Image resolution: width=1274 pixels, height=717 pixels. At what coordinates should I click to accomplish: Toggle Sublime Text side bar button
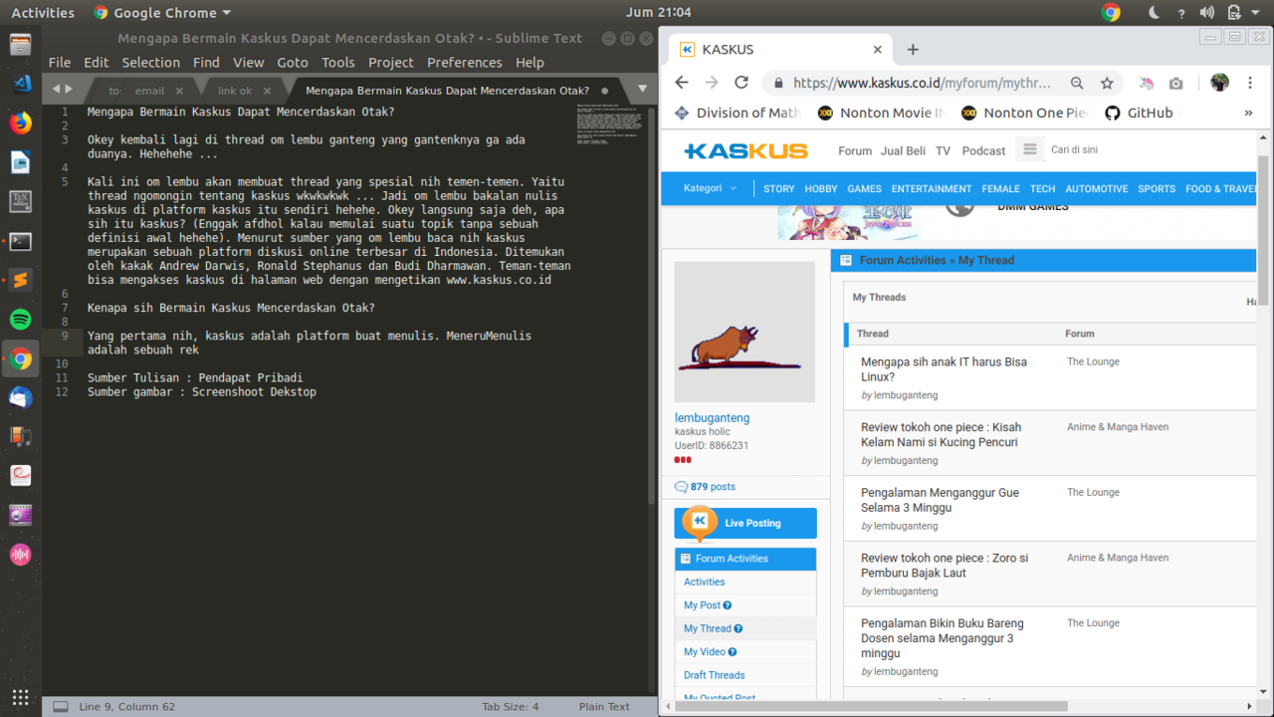[61, 706]
